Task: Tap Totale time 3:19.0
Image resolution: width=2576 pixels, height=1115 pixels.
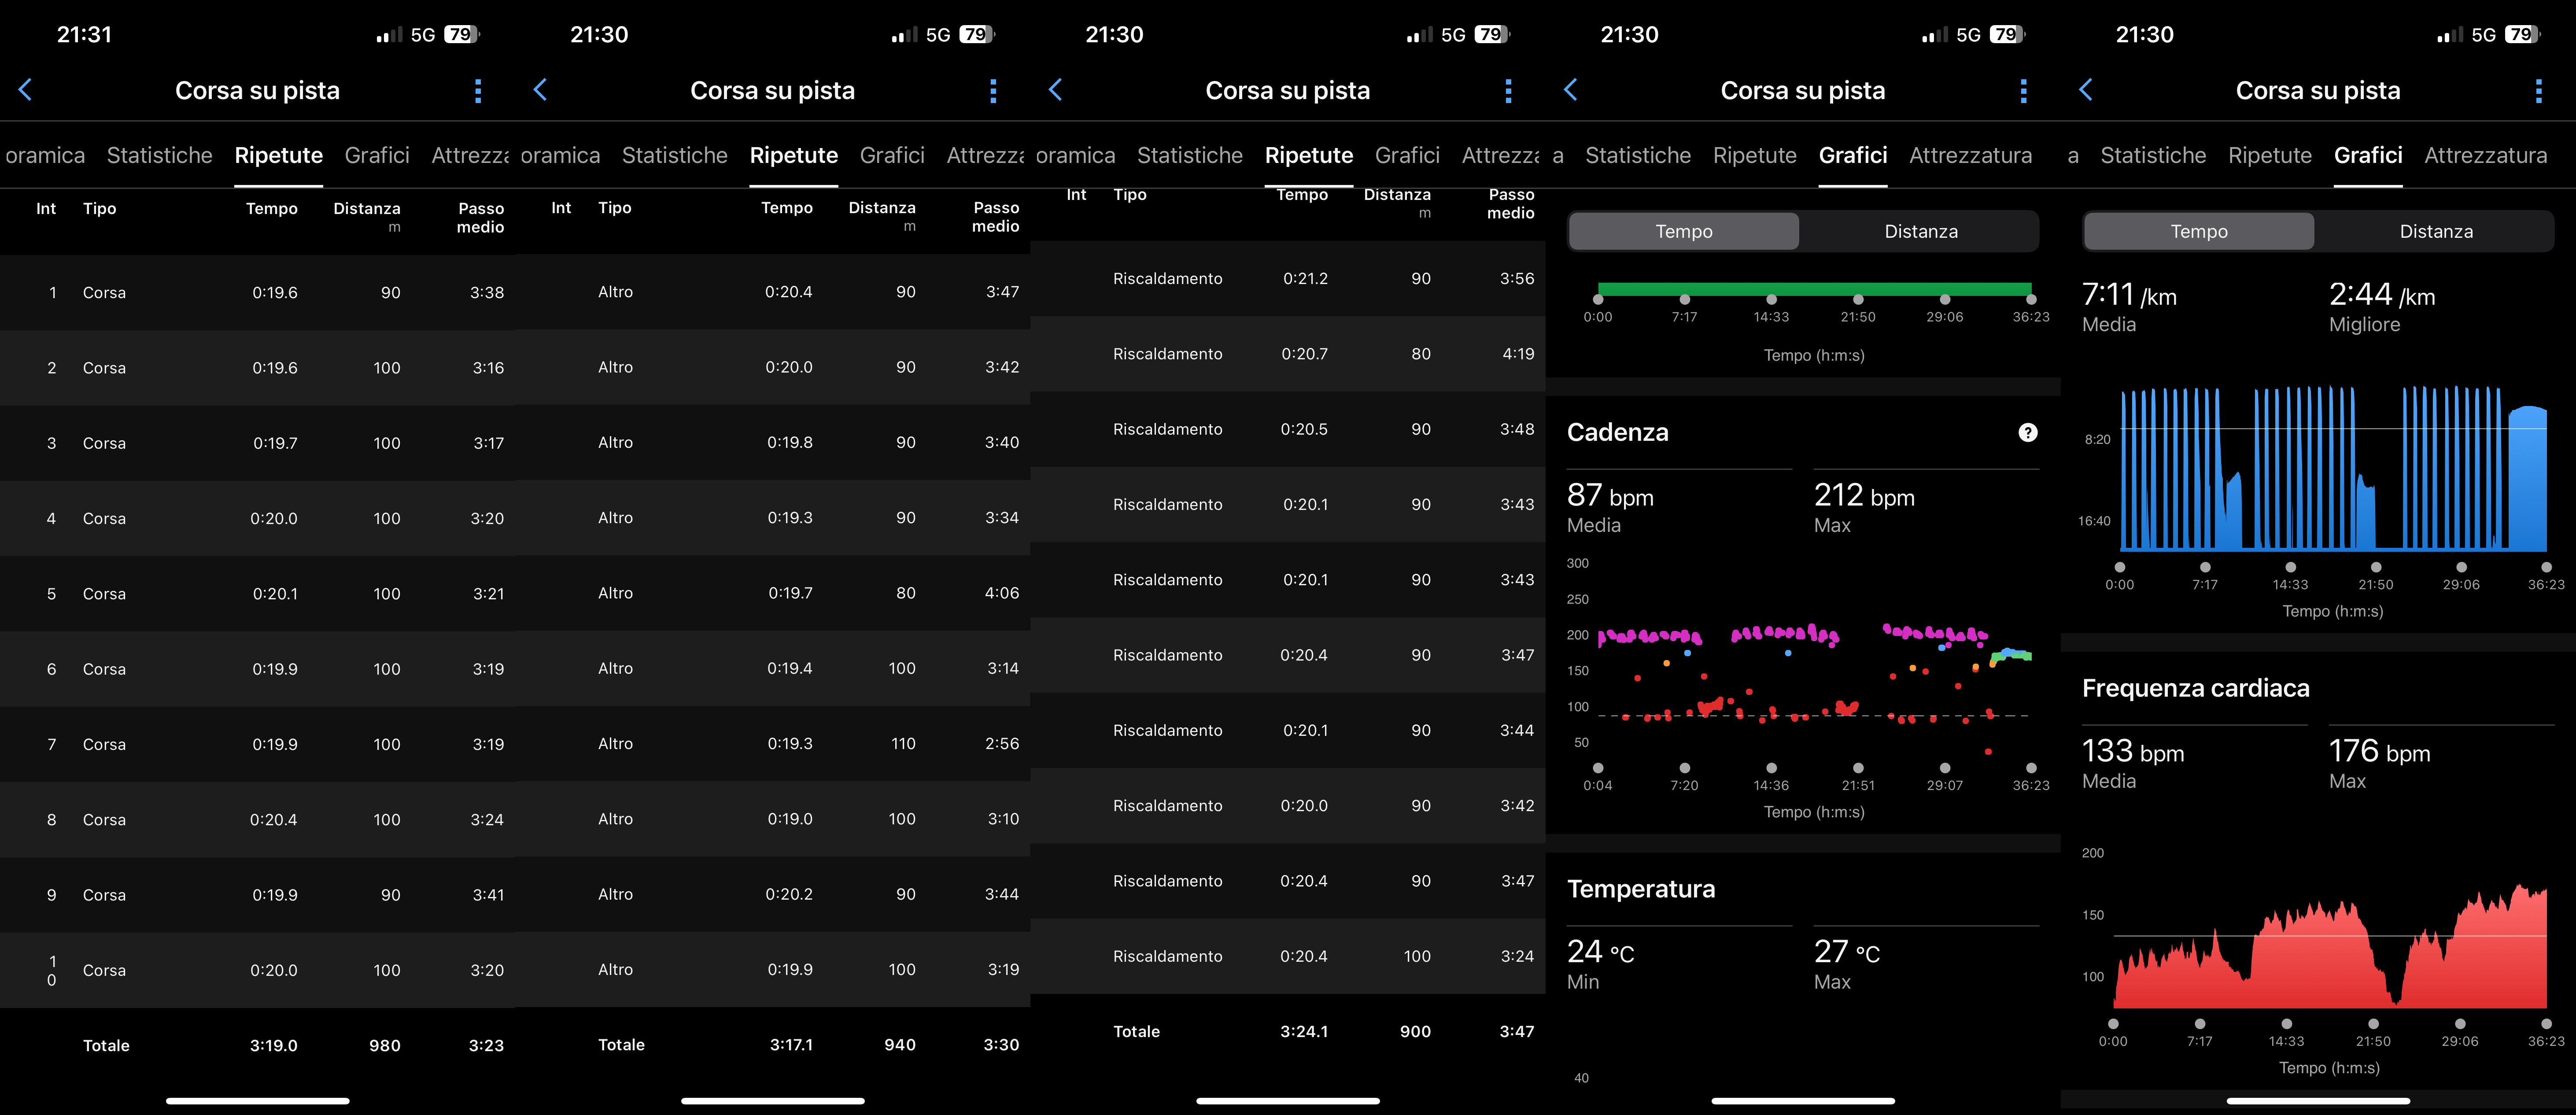Action: (x=274, y=1046)
